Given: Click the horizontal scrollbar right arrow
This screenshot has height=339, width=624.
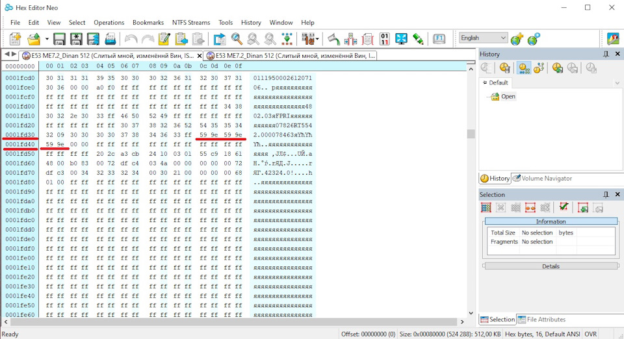Looking at the screenshot, I should [462, 321].
